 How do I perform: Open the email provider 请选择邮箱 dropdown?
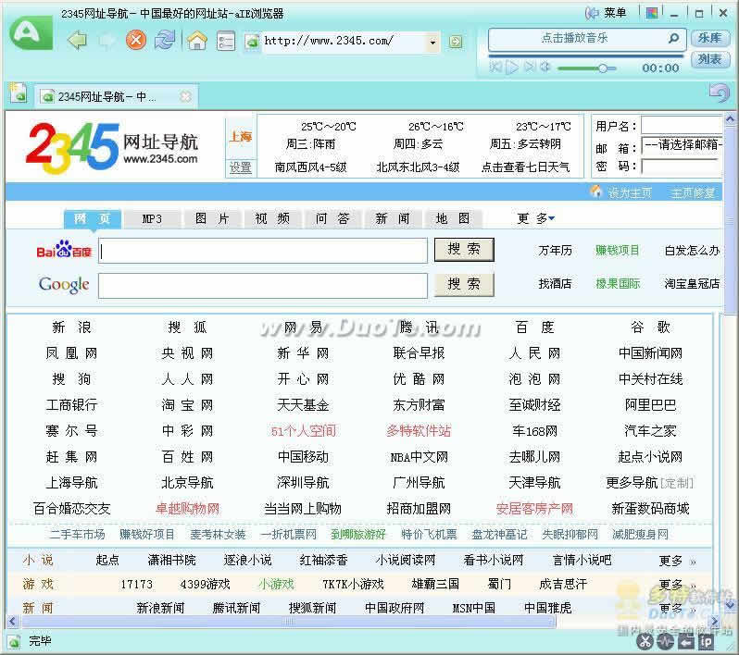(682, 145)
